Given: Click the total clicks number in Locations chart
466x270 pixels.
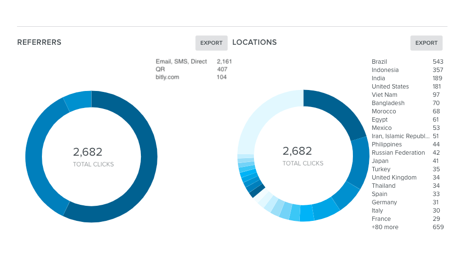Looking at the screenshot, I should tap(297, 152).
